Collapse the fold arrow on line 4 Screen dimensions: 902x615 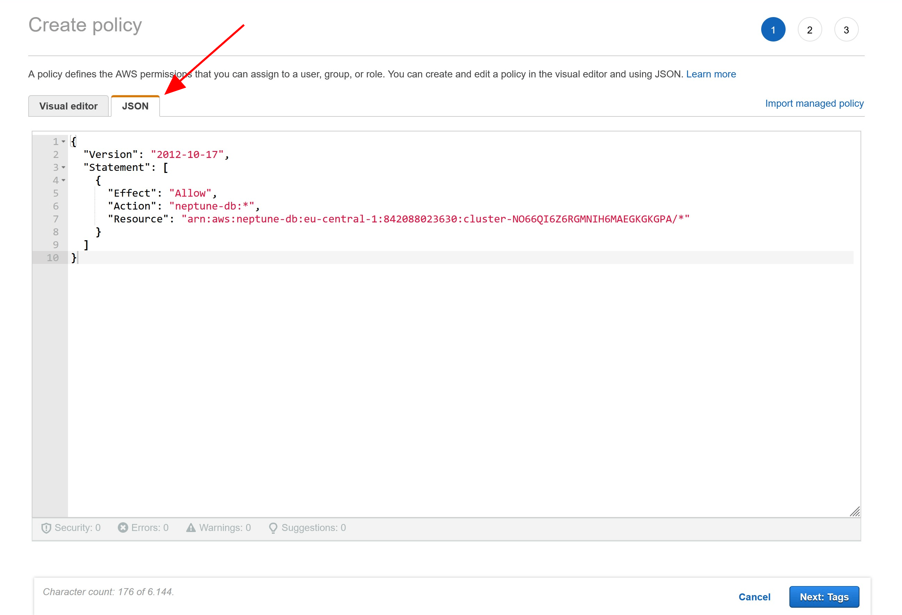pos(64,180)
